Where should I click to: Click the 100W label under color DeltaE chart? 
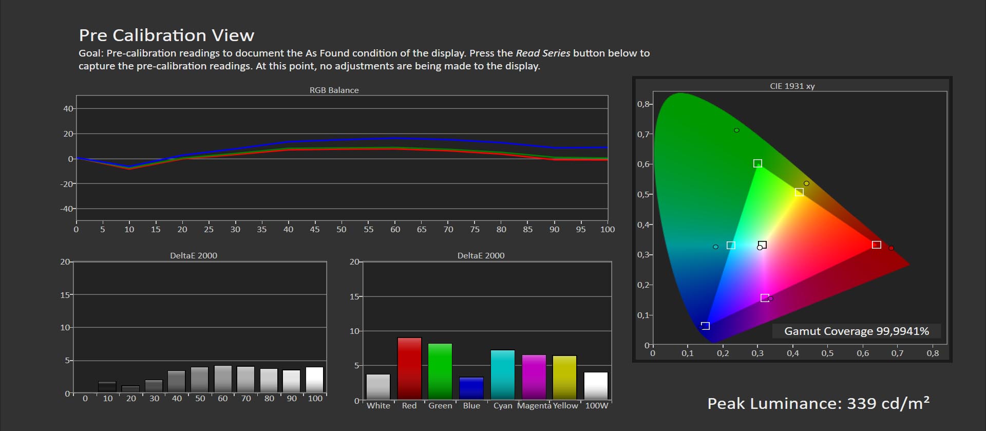pos(596,405)
